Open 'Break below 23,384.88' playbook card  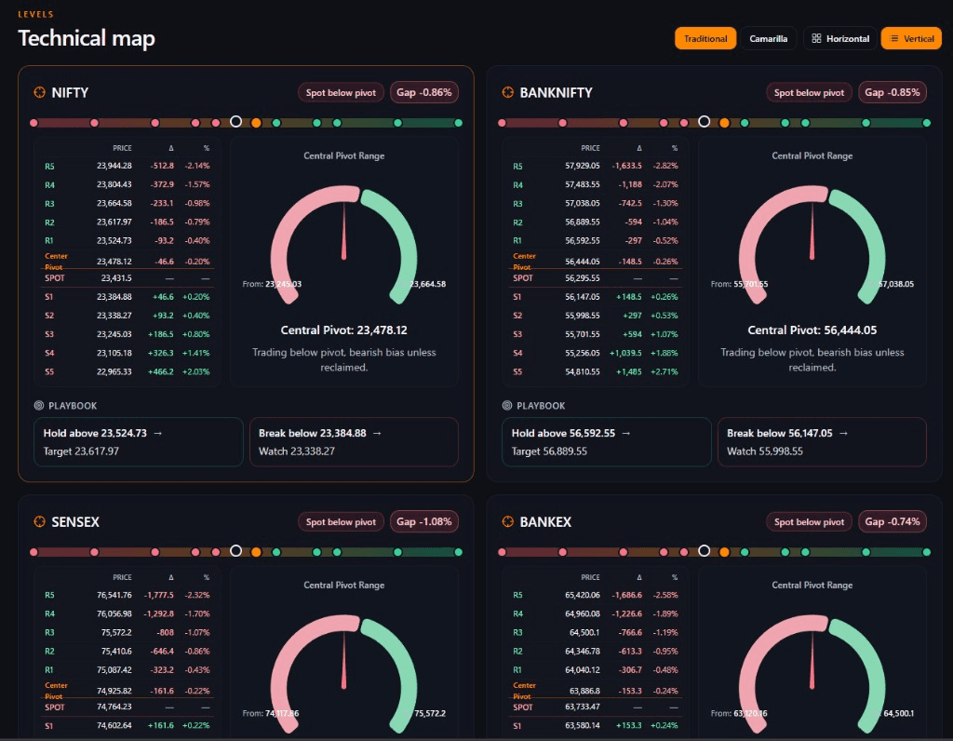[x=354, y=442]
